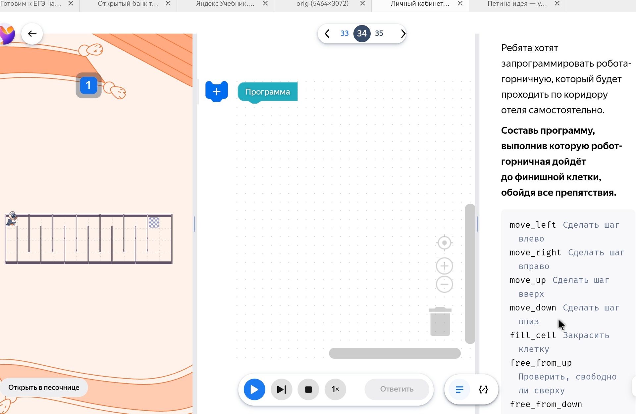Step forward one command

coord(281,389)
